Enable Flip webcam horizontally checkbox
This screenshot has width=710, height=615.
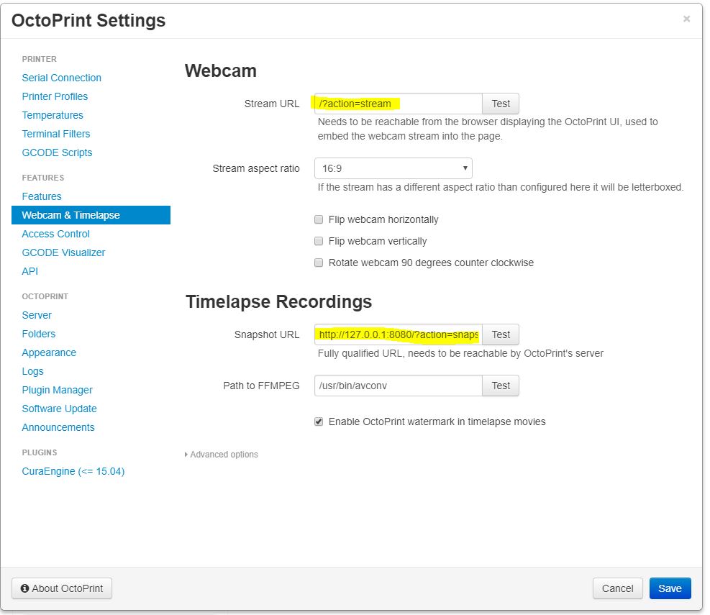tap(319, 219)
